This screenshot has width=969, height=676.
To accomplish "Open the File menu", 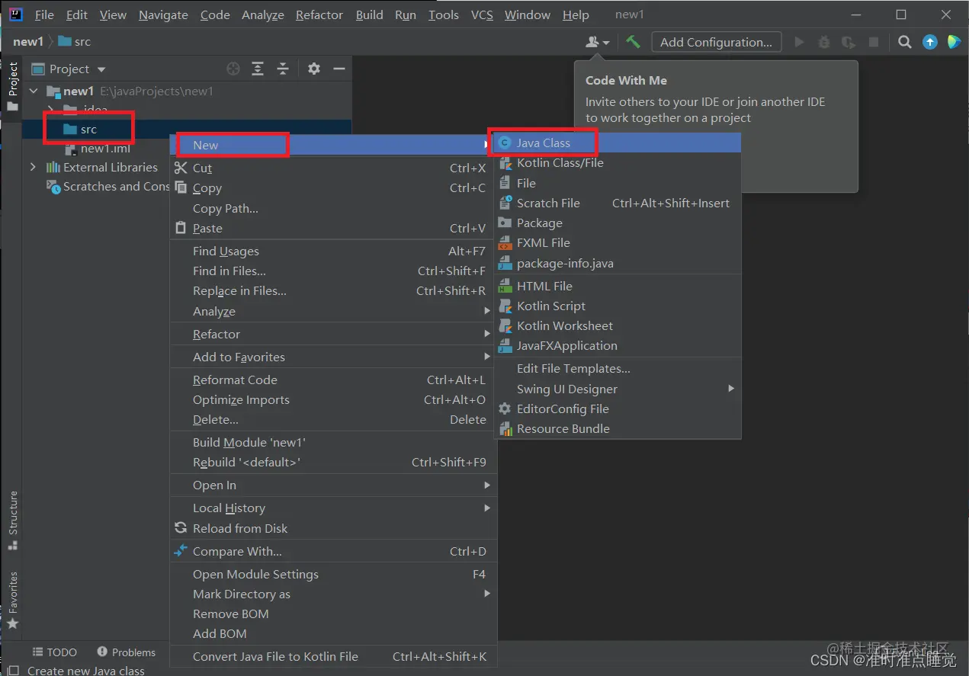I will [44, 14].
